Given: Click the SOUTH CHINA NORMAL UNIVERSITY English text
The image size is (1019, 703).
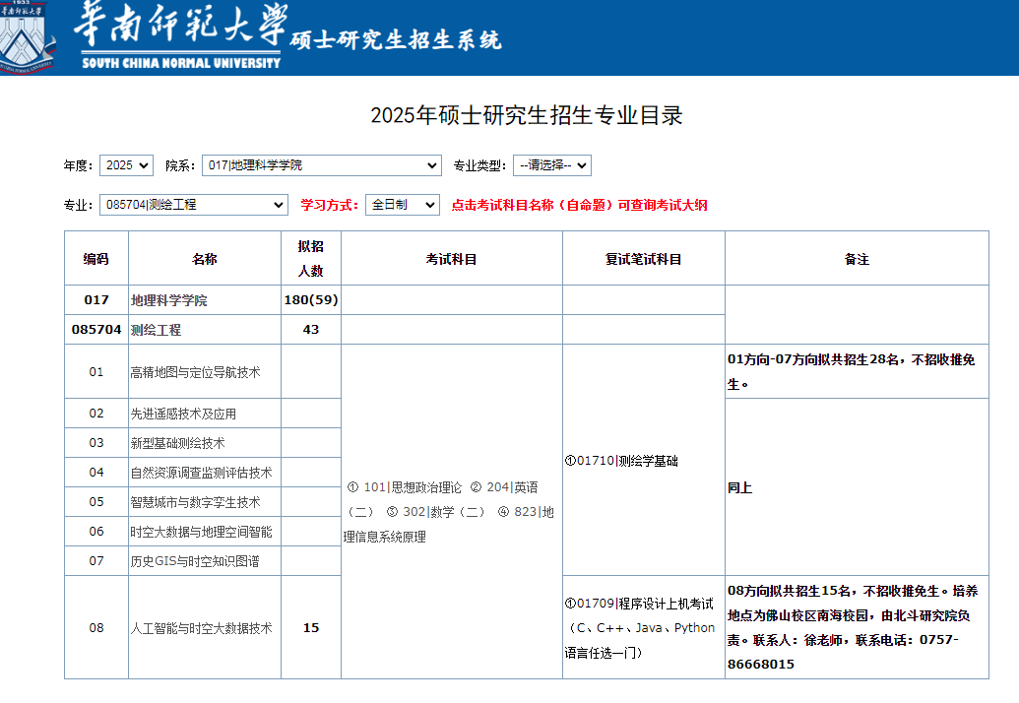Looking at the screenshot, I should pos(181,63).
